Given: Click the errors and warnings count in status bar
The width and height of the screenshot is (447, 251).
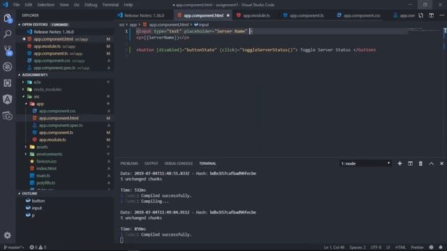Looking at the screenshot, I should coord(38,248).
